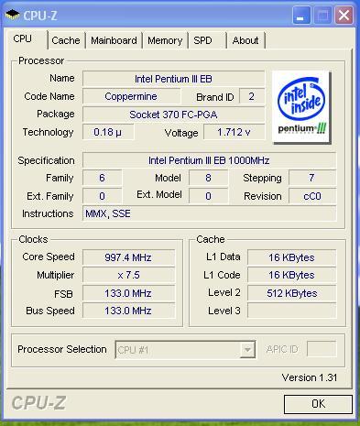The width and height of the screenshot is (360, 426).
Task: Go to the SPD tab
Action: pyautogui.click(x=207, y=40)
